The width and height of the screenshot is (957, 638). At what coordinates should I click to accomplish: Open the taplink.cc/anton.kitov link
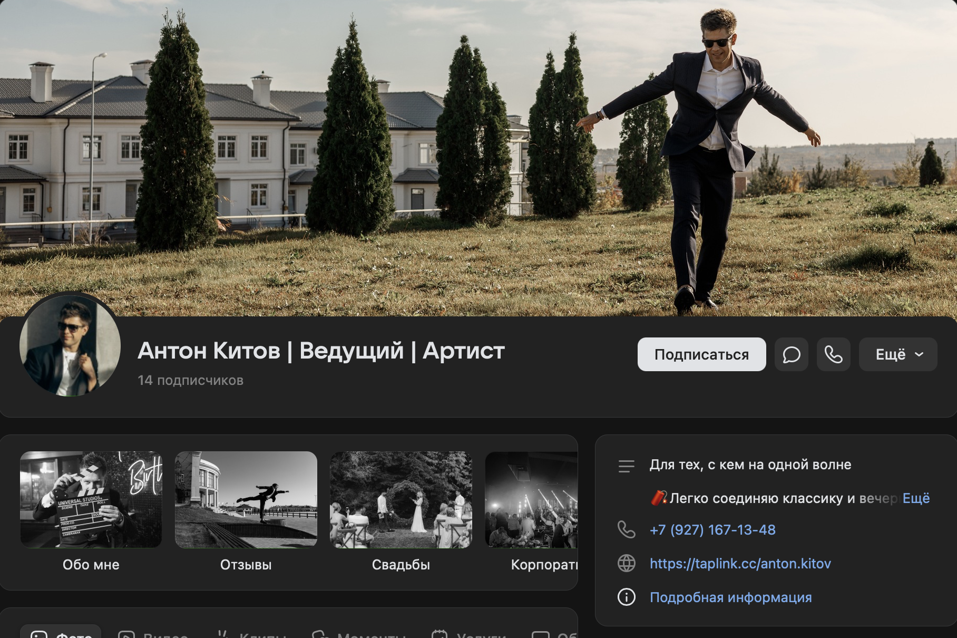tap(740, 563)
